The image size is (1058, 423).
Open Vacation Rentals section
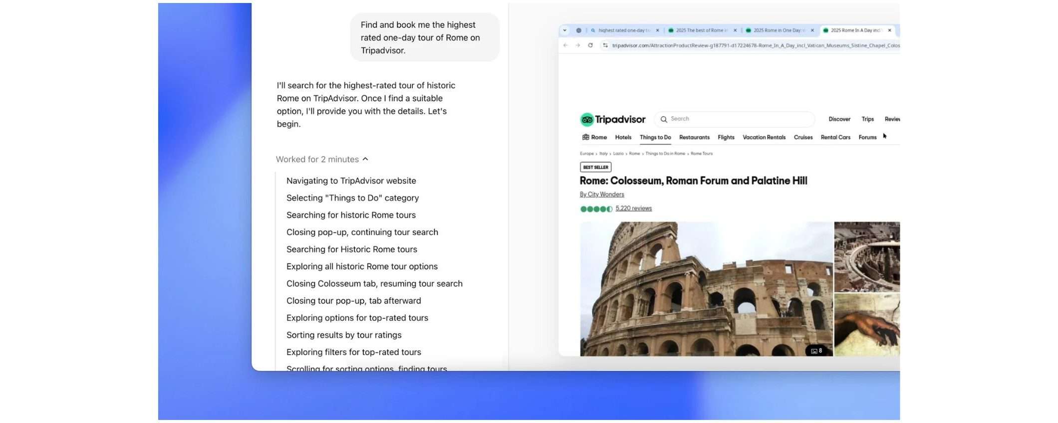click(764, 137)
